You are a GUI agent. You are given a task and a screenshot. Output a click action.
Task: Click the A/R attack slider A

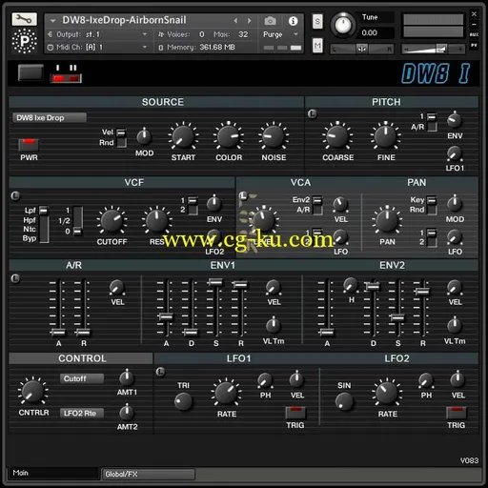point(58,308)
